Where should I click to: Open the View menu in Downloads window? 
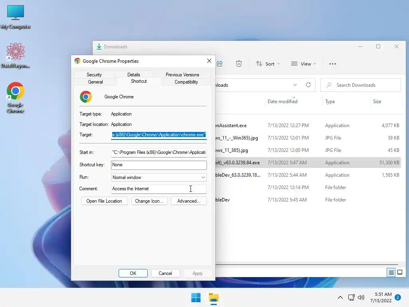[304, 64]
